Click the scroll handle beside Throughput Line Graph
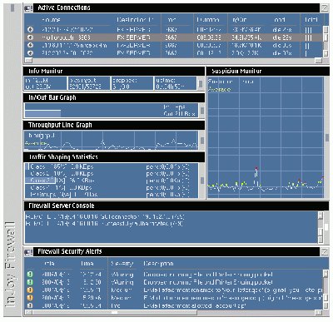This screenshot has width=333, height=322. click(202, 141)
